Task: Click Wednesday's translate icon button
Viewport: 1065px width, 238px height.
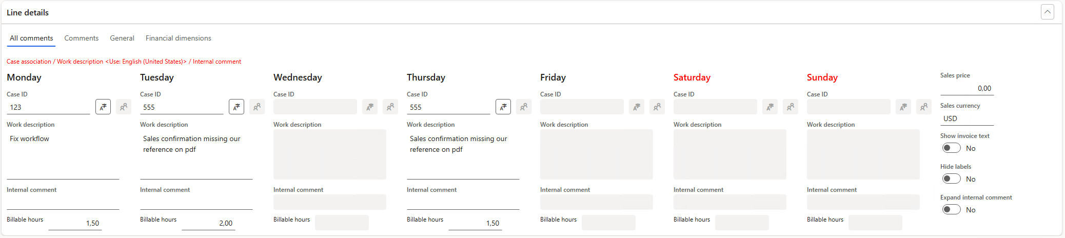Action: click(x=370, y=107)
